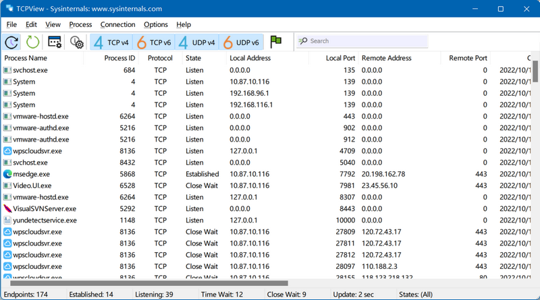Click cloud icon of wpscloudsvr.exe port 4709
540x300 pixels.
pos(7,151)
